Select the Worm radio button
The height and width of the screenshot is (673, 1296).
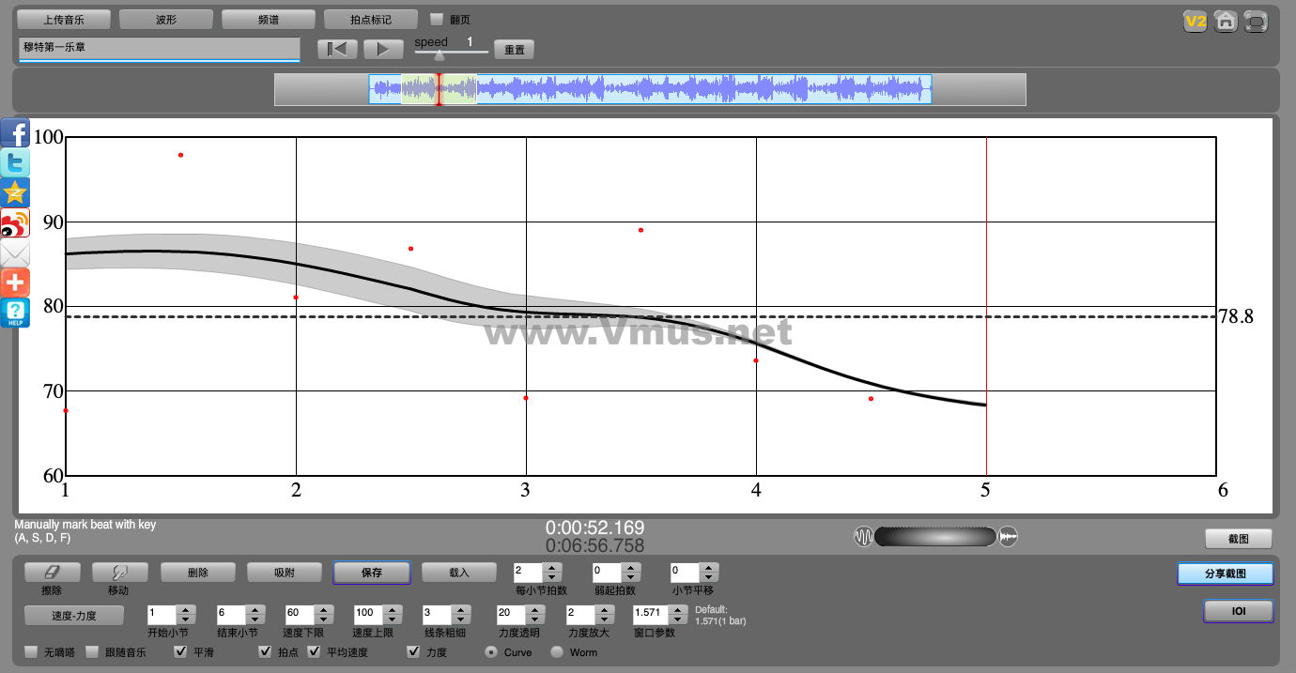[x=557, y=652]
